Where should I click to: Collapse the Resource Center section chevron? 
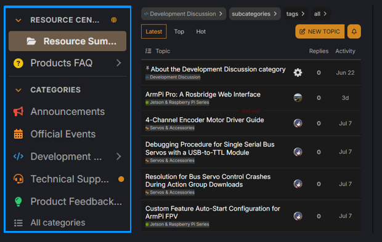coord(18,20)
